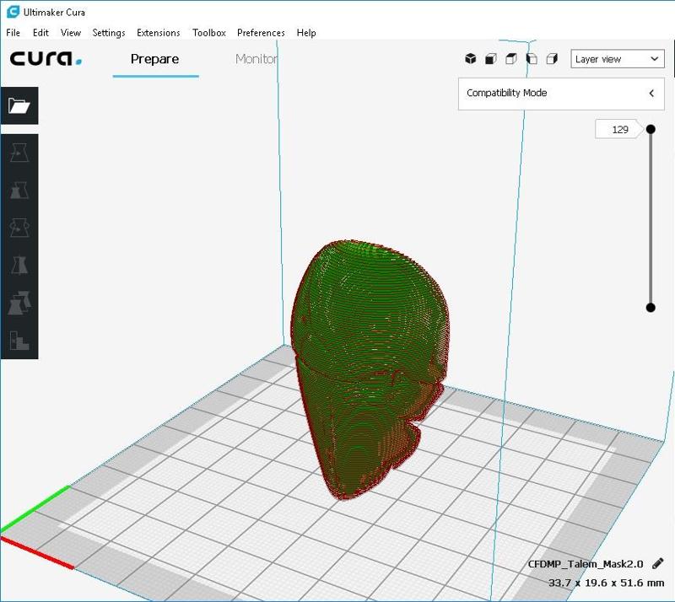Open the Toolbox menu

pos(208,33)
